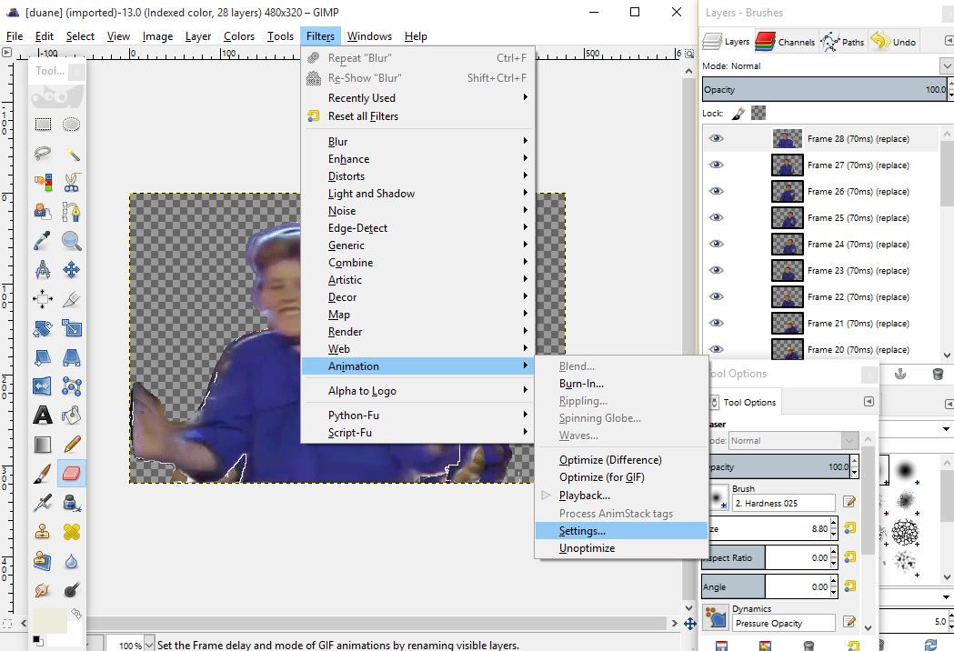
Task: Toggle visibility of Frame 24
Action: [717, 244]
